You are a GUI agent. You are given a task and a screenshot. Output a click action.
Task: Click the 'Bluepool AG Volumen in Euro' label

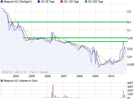click(x=21, y=81)
